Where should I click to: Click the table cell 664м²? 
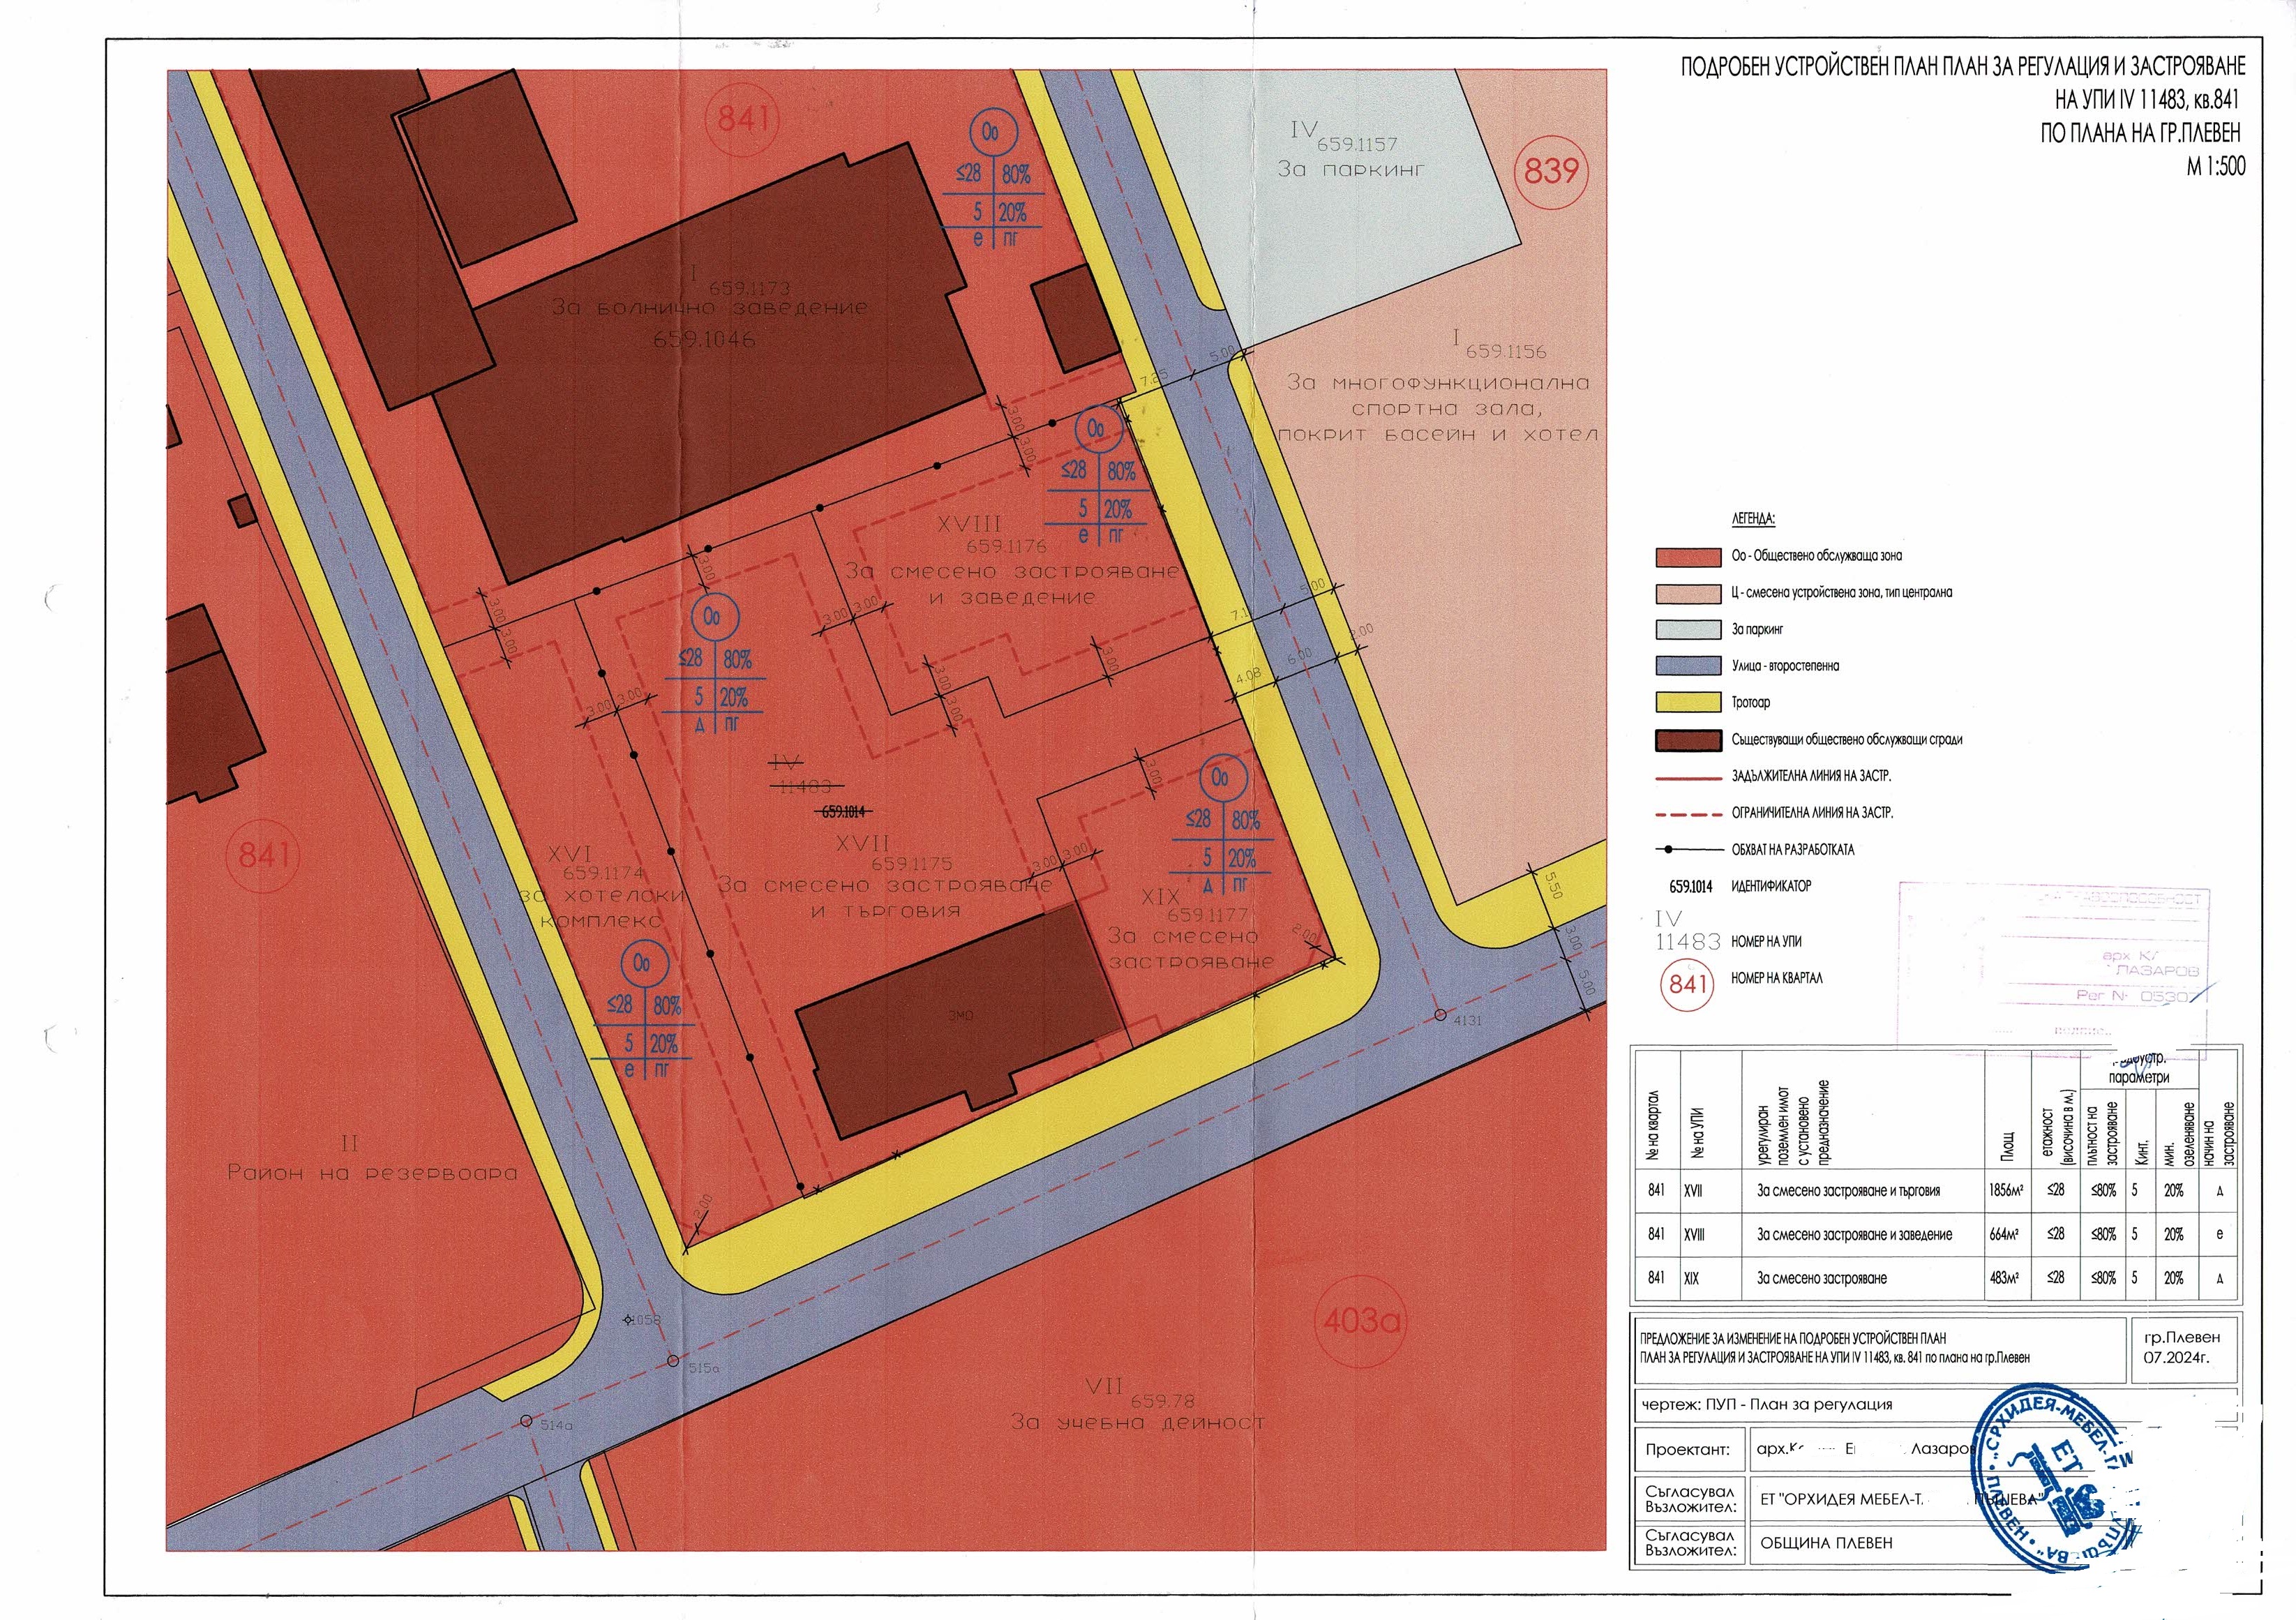pos(2006,1235)
